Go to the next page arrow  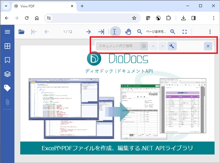pyautogui.click(x=89, y=32)
